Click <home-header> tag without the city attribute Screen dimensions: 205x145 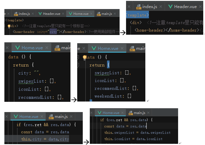pyautogui.click(x=150, y=30)
